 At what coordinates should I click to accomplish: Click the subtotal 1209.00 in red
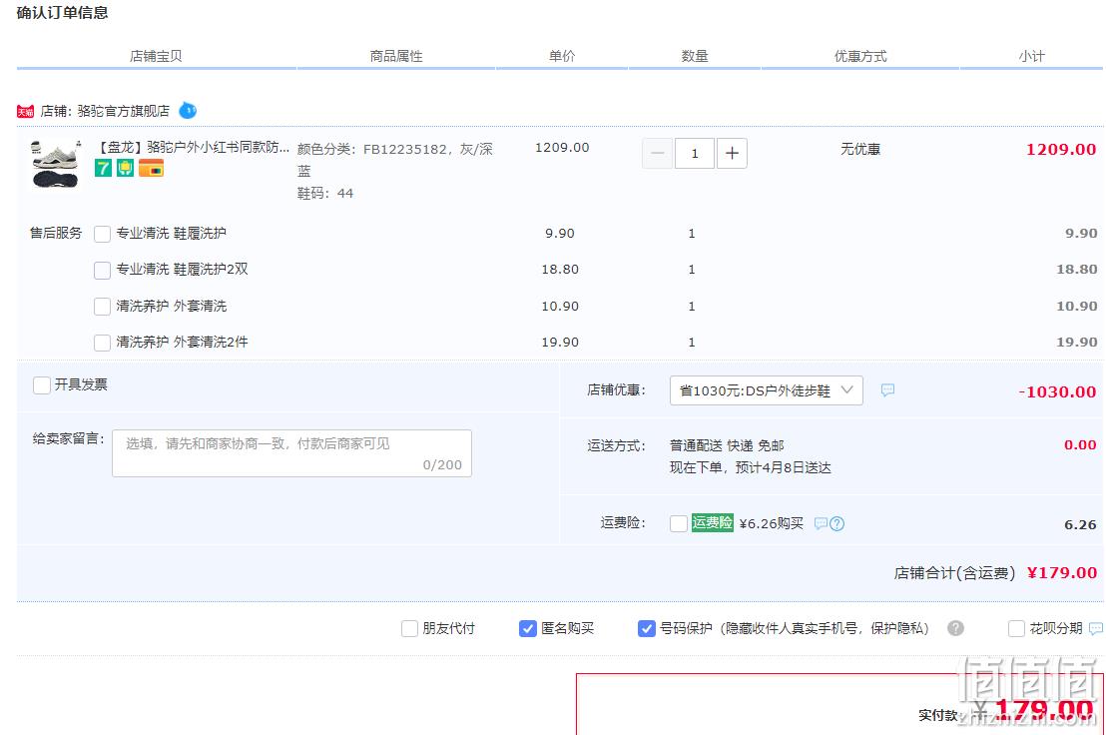[x=1061, y=150]
